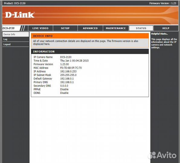Open the Live Video tab

(40, 28)
